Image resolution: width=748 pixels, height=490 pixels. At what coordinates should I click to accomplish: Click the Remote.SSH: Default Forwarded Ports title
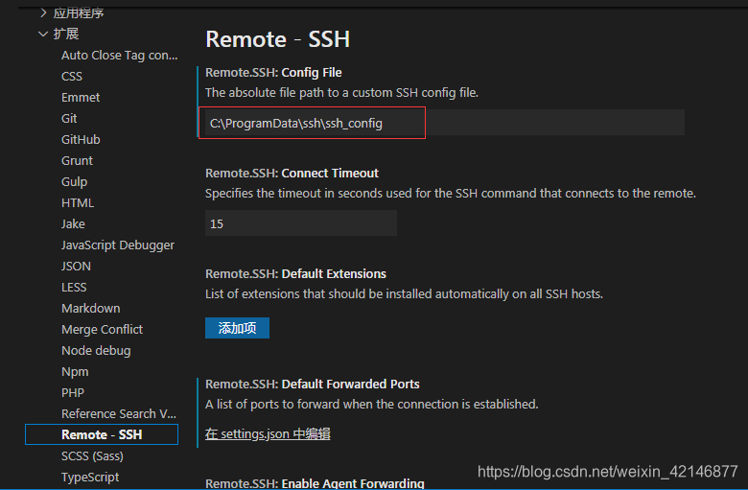312,385
